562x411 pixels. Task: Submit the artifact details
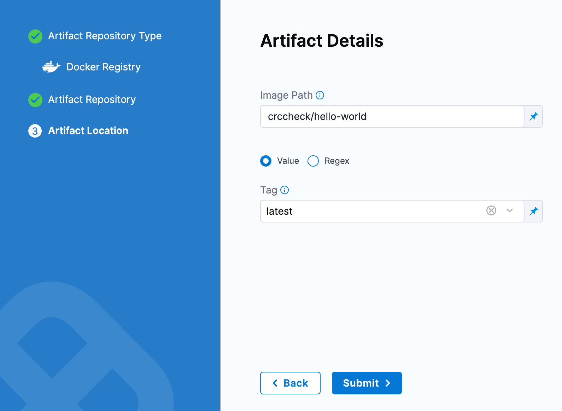pos(367,383)
